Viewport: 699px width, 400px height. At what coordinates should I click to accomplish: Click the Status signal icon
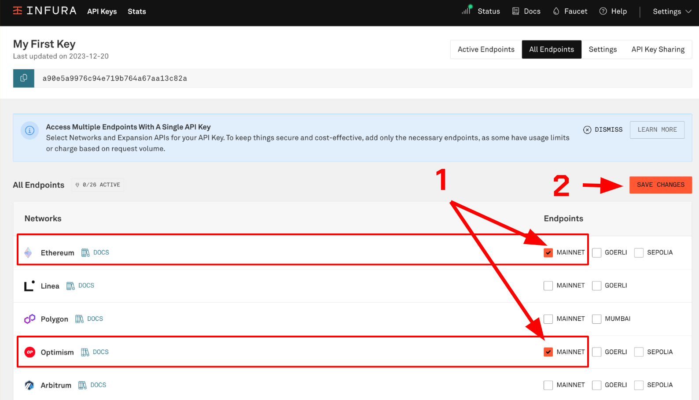[467, 10]
